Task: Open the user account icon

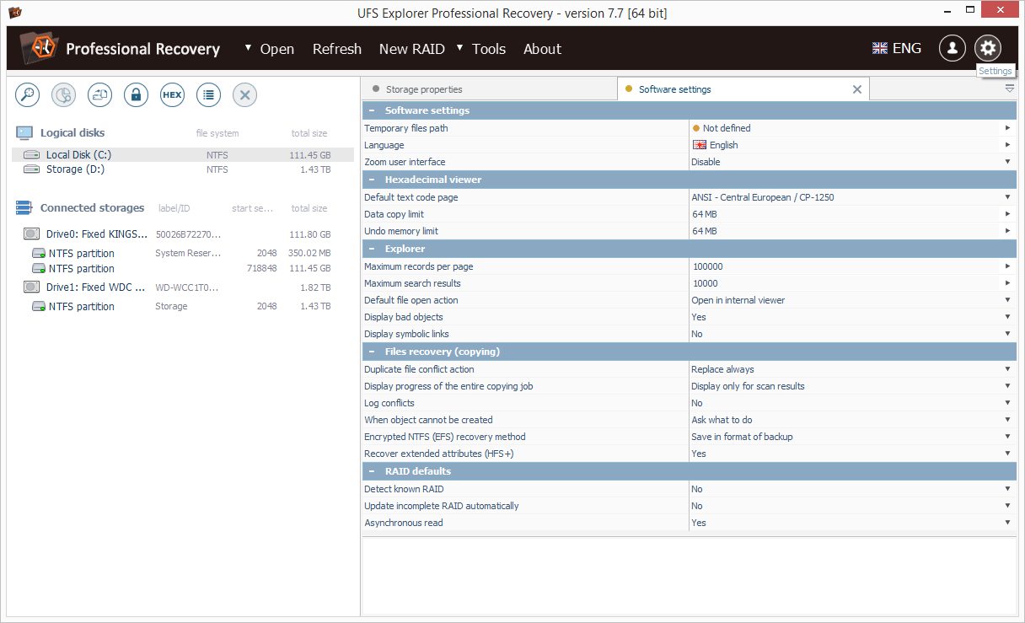Action: tap(953, 48)
